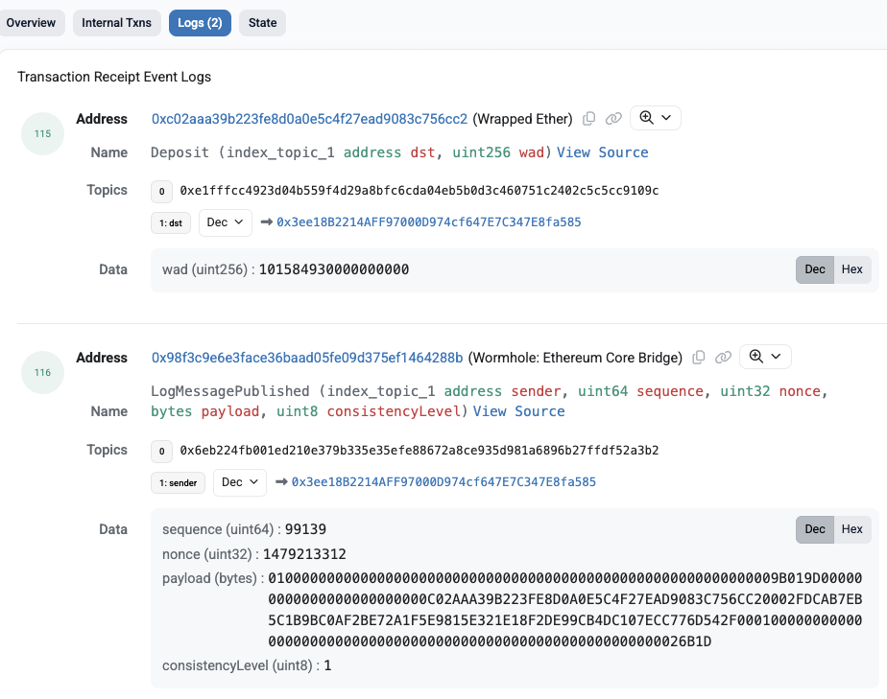Expand the Dec format dropdown for dst topic
The height and width of the screenshot is (699, 887).
226,222
